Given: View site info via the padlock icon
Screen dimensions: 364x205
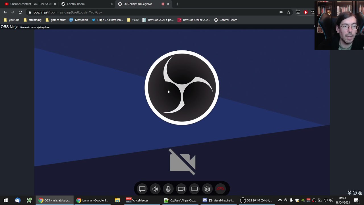Looking at the screenshot, I should click(30, 12).
